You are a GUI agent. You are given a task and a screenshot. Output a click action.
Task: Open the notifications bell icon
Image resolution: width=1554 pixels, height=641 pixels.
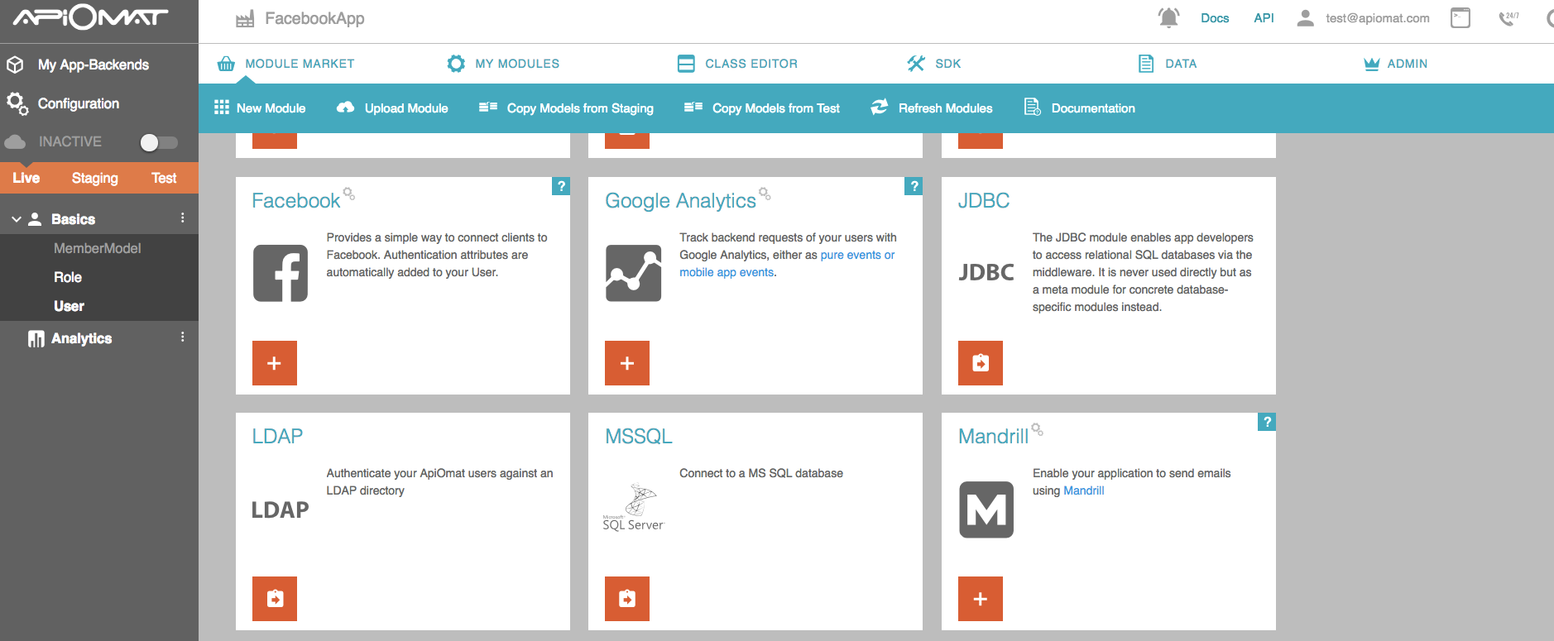1168,17
